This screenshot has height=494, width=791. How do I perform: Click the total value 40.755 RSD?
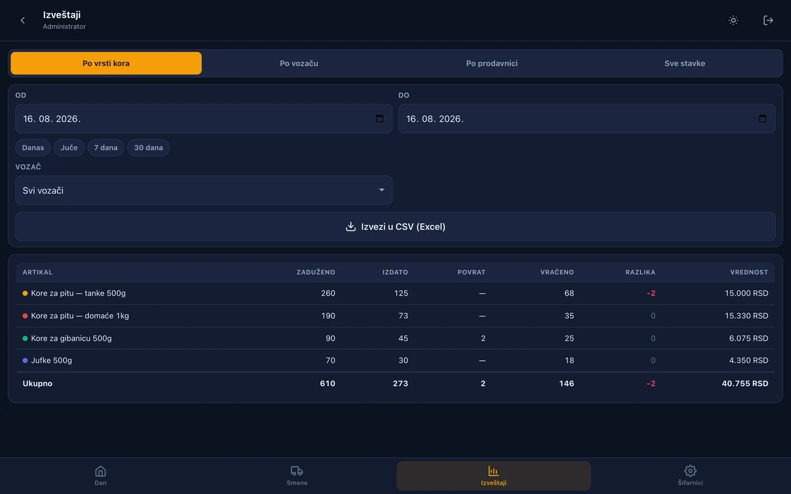tap(745, 383)
